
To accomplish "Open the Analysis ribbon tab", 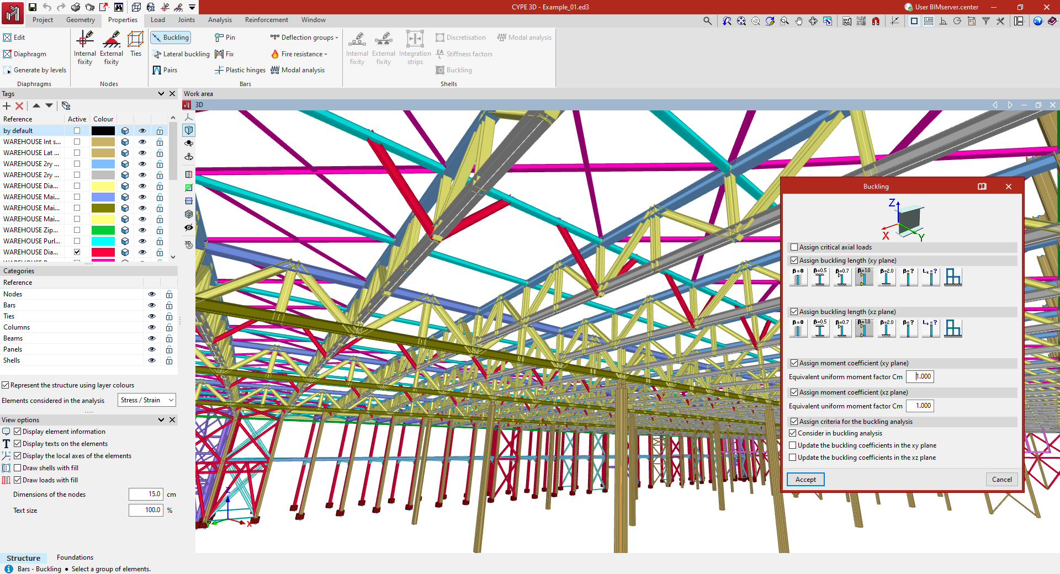I will pyautogui.click(x=220, y=20).
